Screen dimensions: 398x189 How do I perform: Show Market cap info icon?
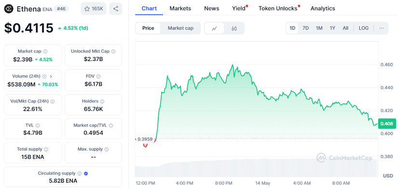[45, 51]
